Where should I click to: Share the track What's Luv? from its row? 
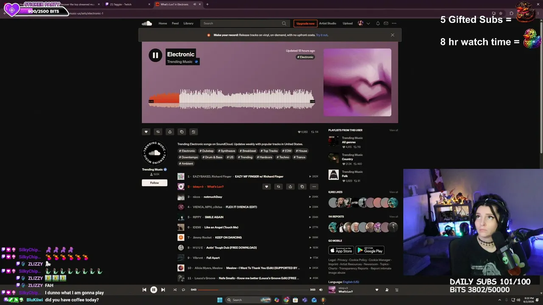(290, 186)
